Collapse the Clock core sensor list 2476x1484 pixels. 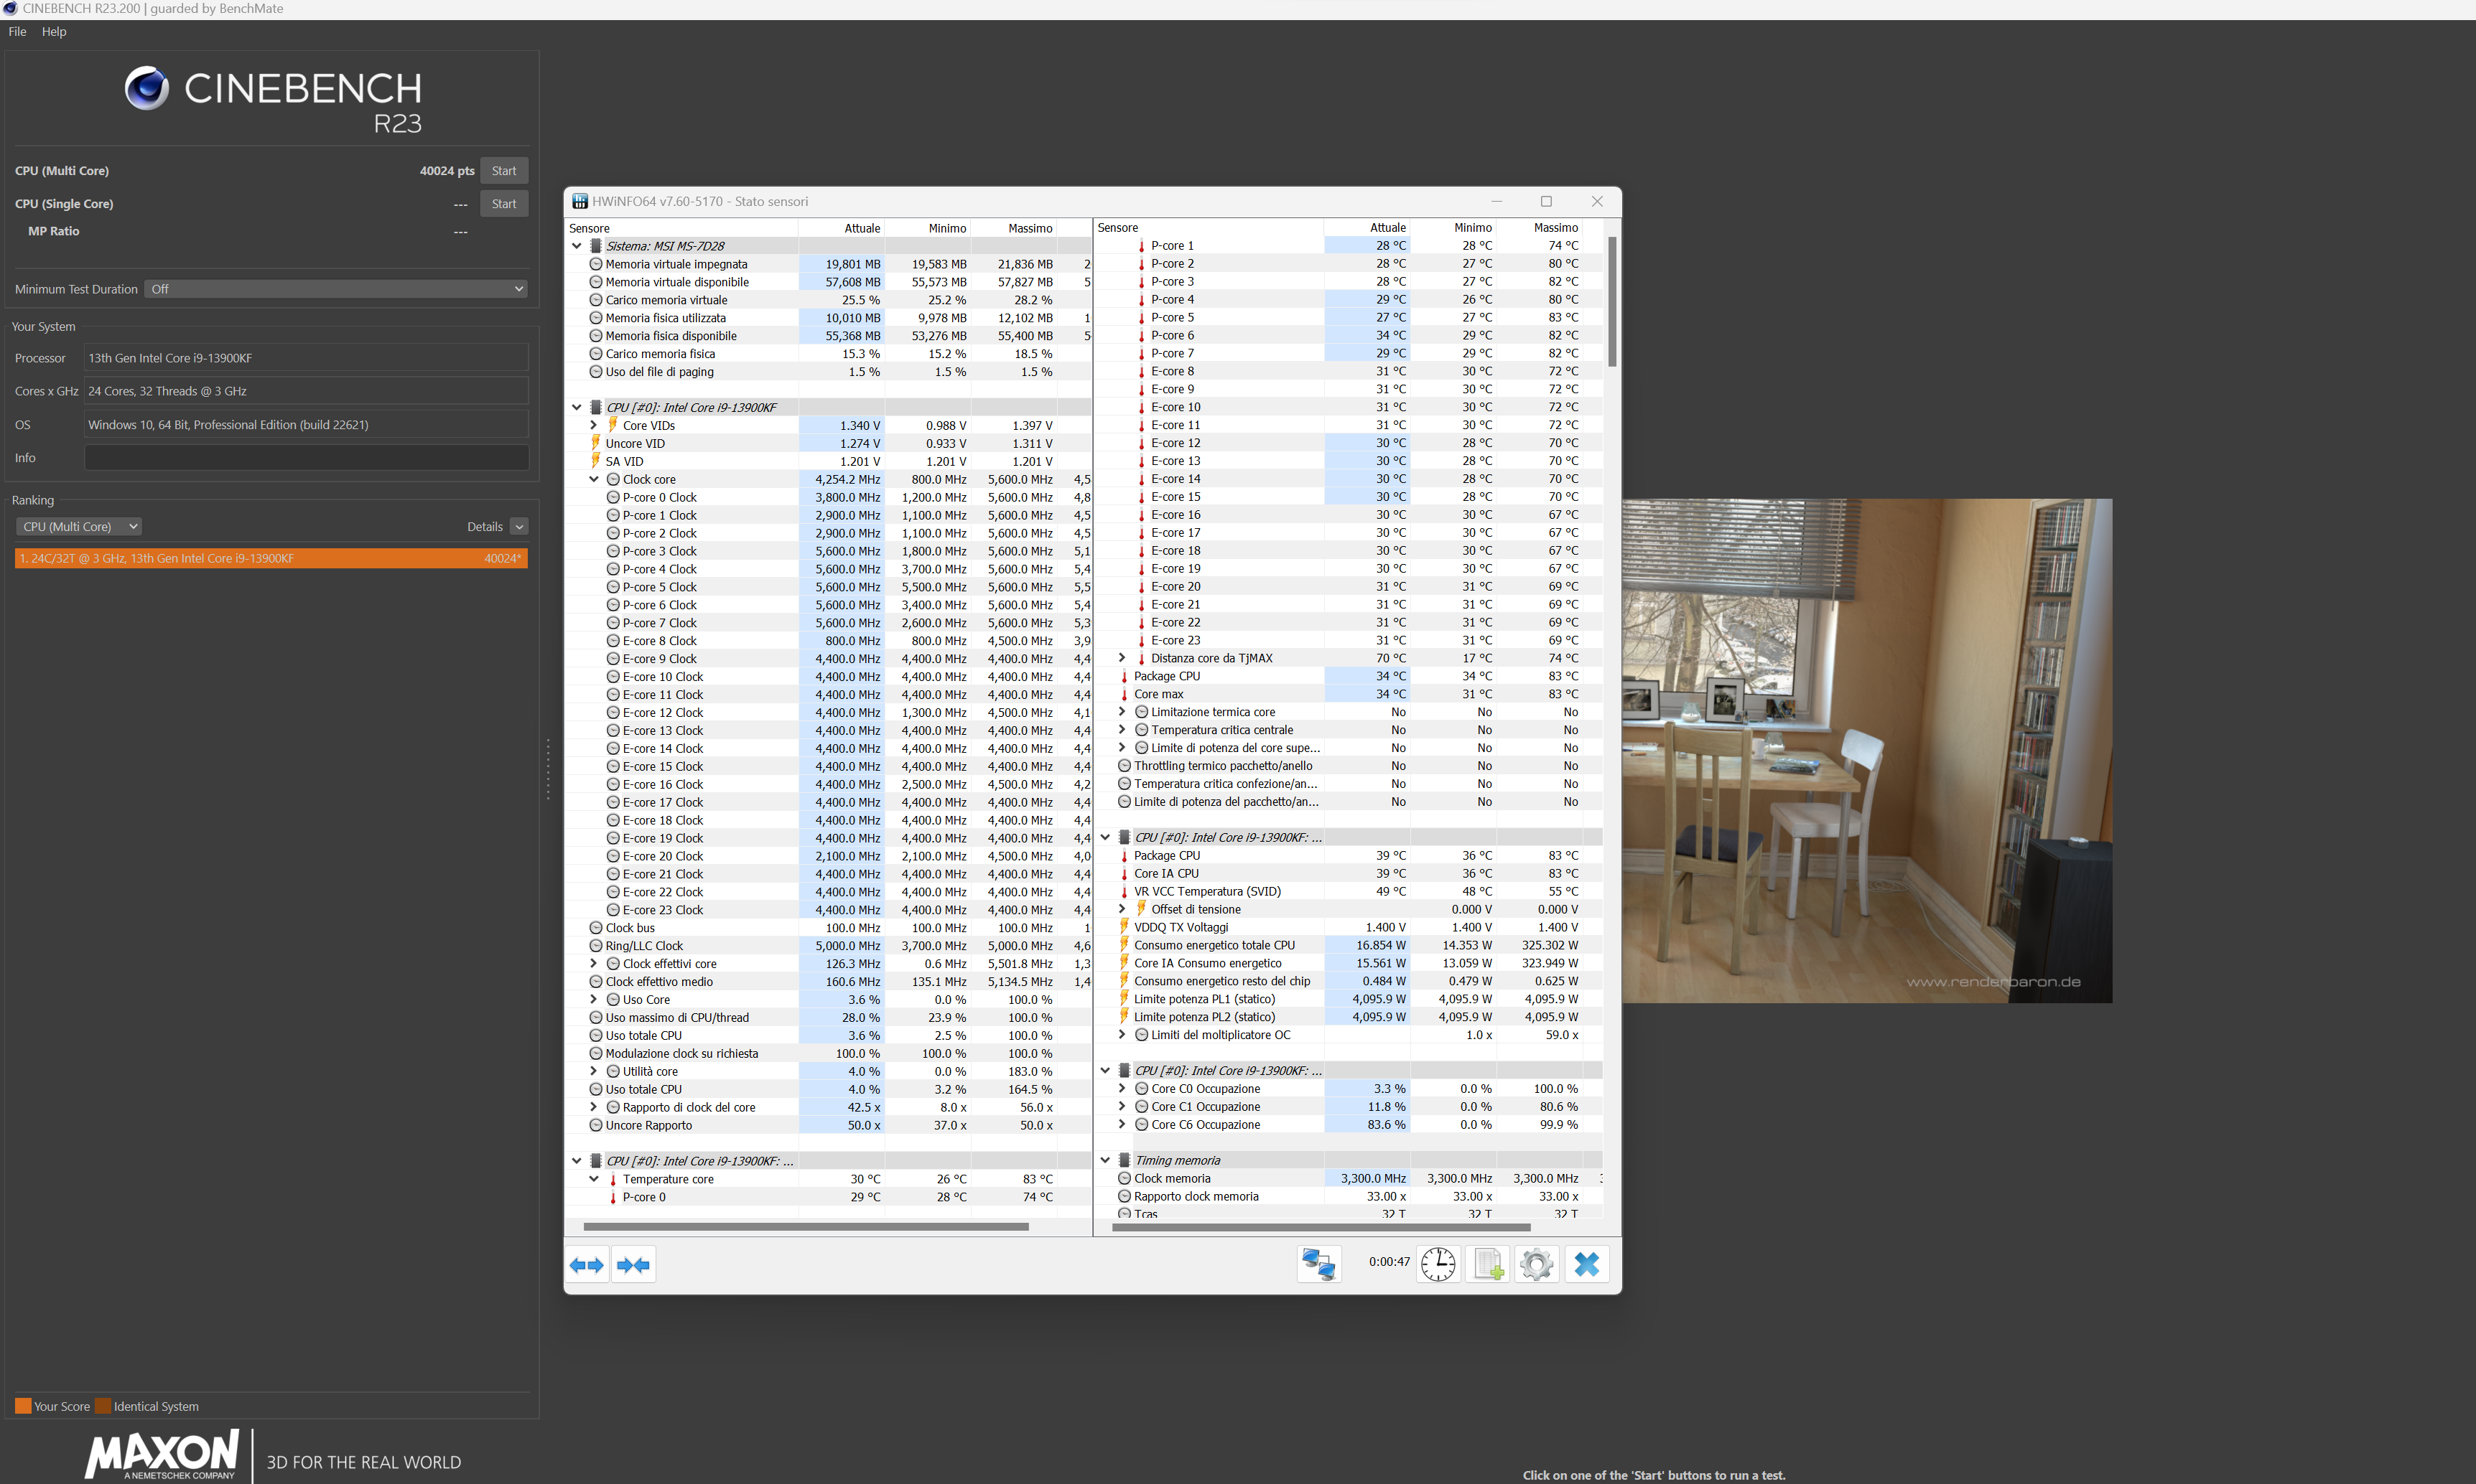tap(595, 480)
